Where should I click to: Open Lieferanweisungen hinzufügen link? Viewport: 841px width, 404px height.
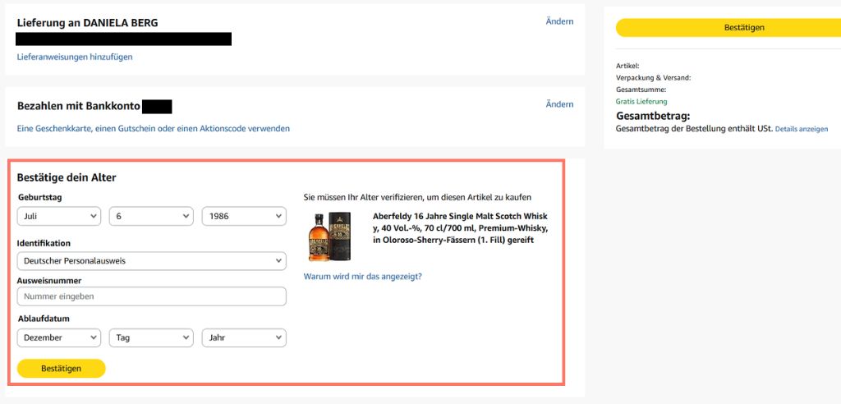coord(75,57)
